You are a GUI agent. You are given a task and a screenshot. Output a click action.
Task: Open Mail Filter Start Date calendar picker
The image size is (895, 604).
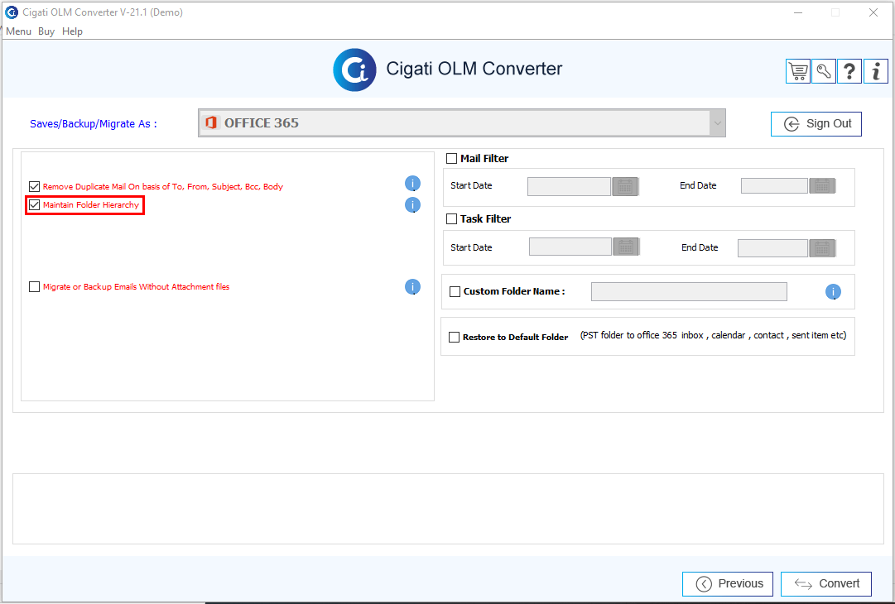point(625,186)
